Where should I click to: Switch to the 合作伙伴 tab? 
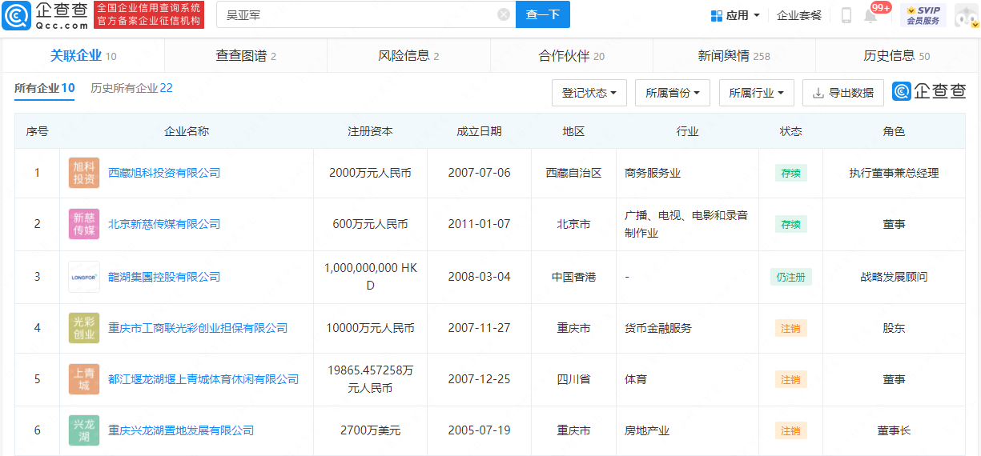(x=571, y=56)
